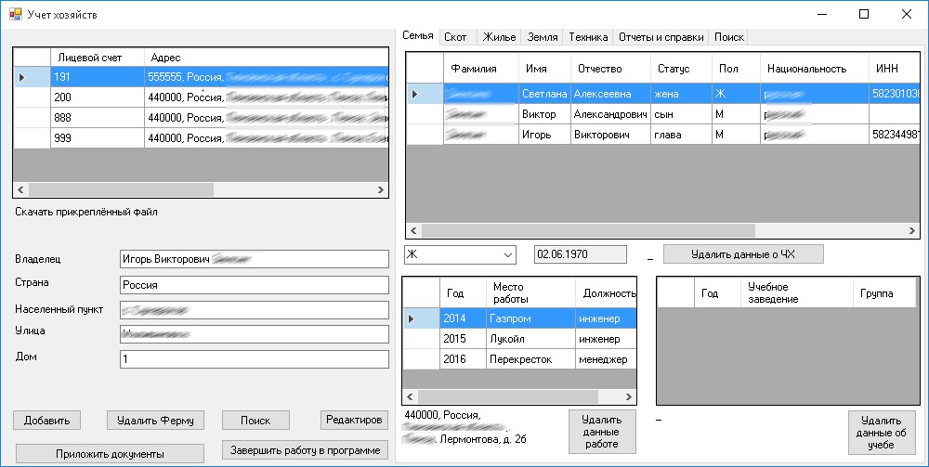
Task: Open the gender dropdown showing Ж
Action: point(460,254)
